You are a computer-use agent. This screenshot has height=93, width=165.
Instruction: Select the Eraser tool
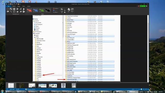(21, 12)
